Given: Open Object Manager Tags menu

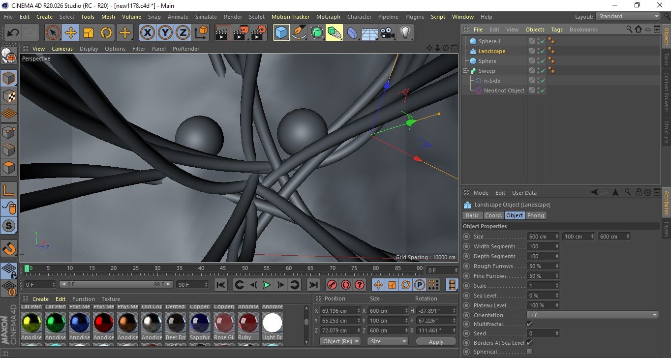Looking at the screenshot, I should click(557, 30).
